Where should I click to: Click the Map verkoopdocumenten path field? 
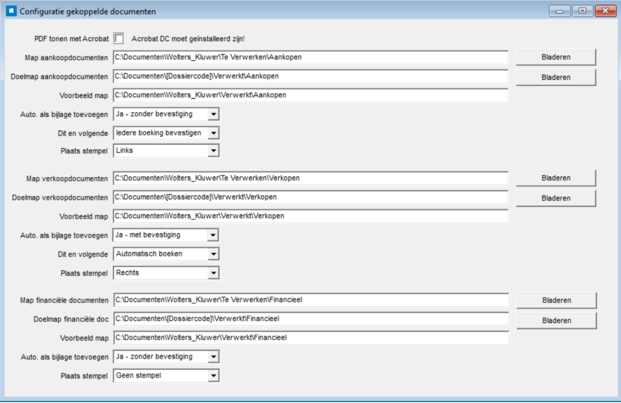310,178
